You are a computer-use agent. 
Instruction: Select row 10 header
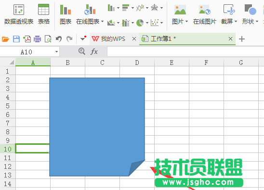pyautogui.click(x=8, y=149)
